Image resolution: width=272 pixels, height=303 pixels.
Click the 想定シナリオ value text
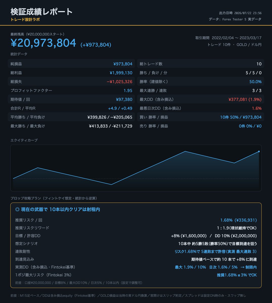pyautogui.click(x=218, y=244)
